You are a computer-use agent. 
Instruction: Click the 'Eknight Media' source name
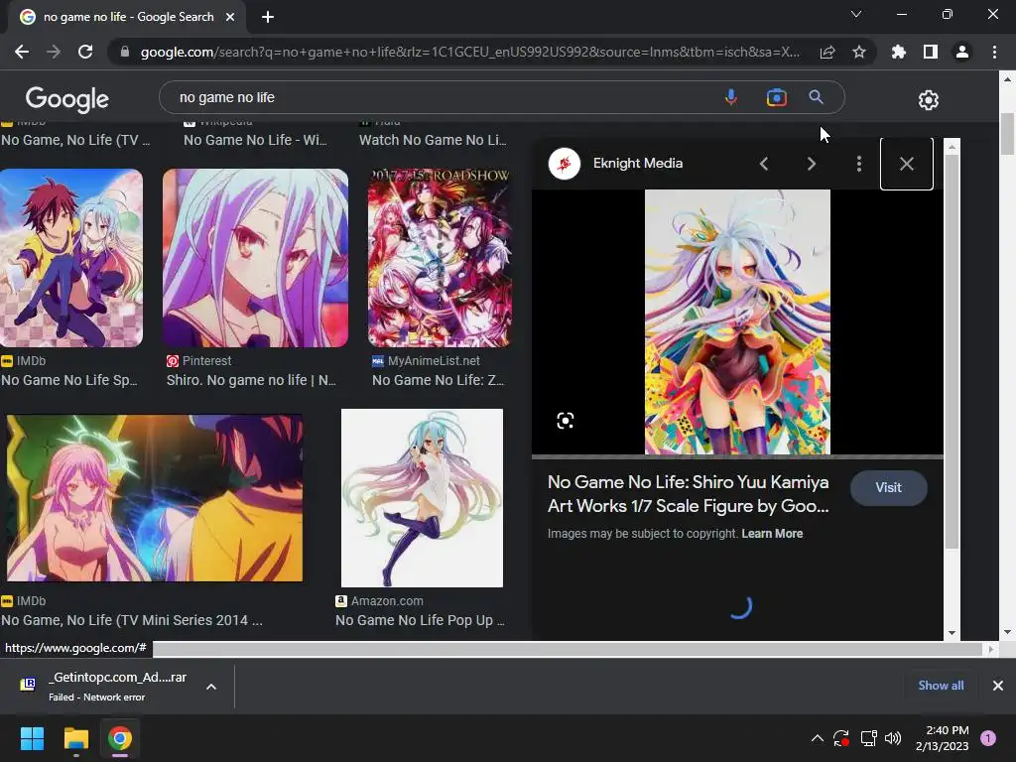pos(638,164)
